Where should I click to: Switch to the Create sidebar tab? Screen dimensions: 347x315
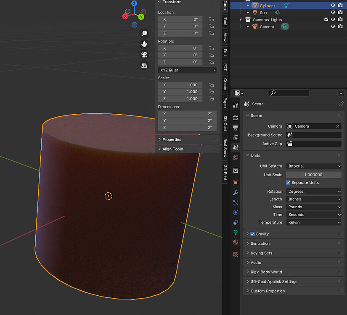(x=225, y=84)
